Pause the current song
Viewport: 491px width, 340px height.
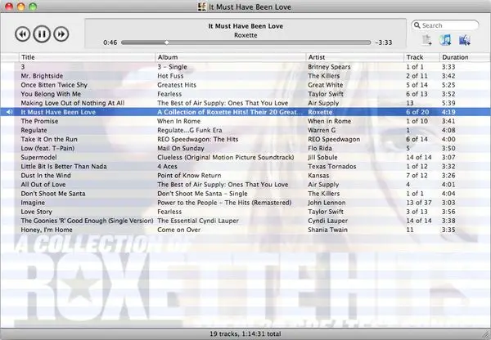42,34
